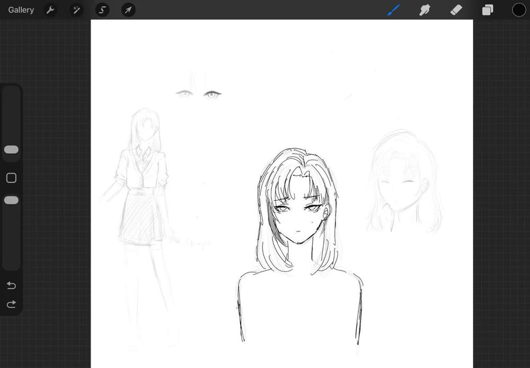Image resolution: width=530 pixels, height=368 pixels.
Task: Undo the last stroke
Action: coord(11,285)
